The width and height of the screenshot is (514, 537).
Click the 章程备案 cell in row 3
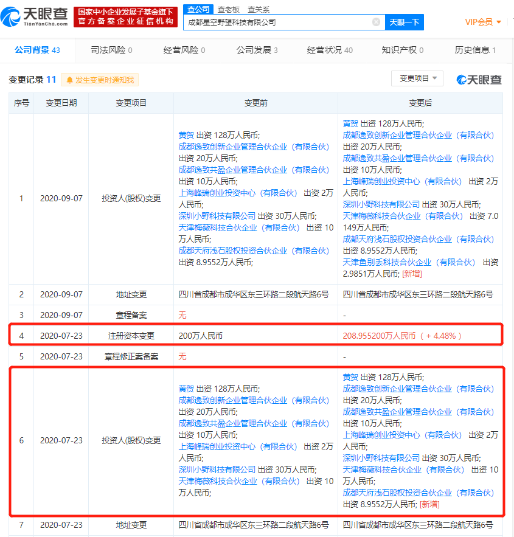(131, 315)
